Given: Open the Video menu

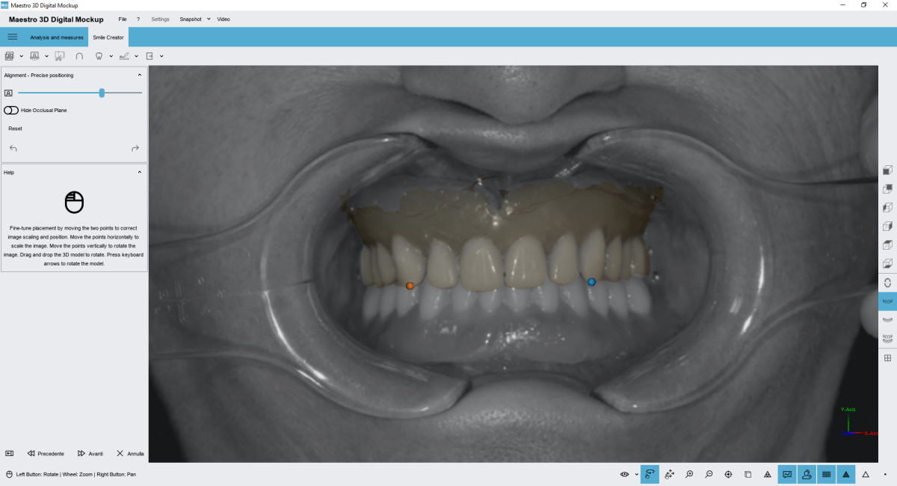Looking at the screenshot, I should pyautogui.click(x=224, y=19).
